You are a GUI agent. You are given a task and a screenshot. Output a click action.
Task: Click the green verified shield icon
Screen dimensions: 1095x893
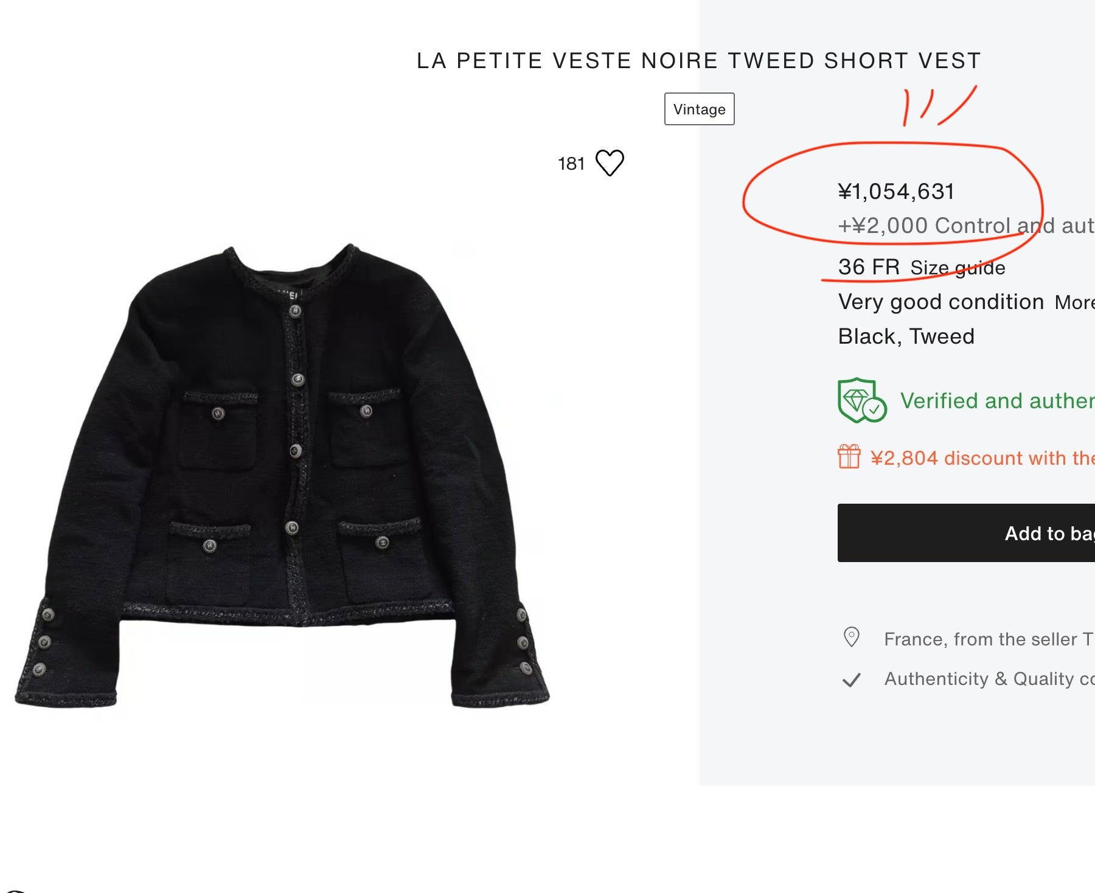pyautogui.click(x=861, y=400)
